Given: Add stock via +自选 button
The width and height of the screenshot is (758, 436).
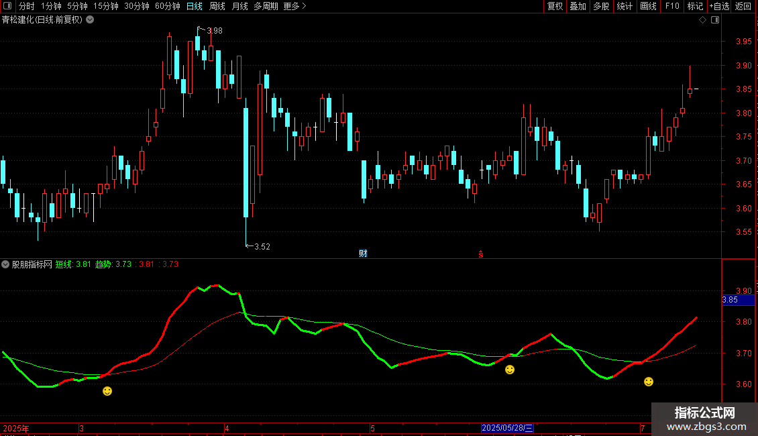Looking at the screenshot, I should 719,6.
